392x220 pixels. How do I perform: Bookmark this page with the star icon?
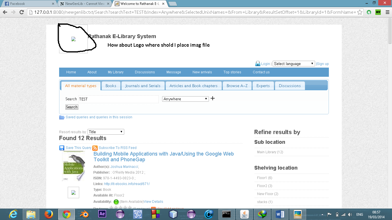tap(360, 12)
